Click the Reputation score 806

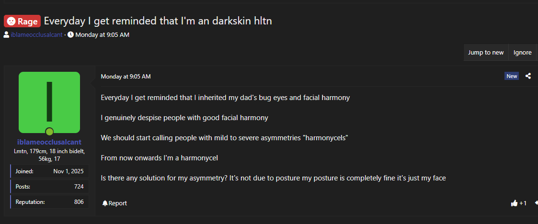point(79,202)
